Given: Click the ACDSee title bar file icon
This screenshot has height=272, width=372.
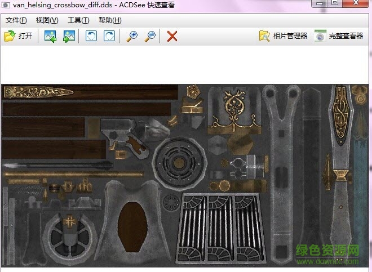Looking at the screenshot, I should pos(6,5).
